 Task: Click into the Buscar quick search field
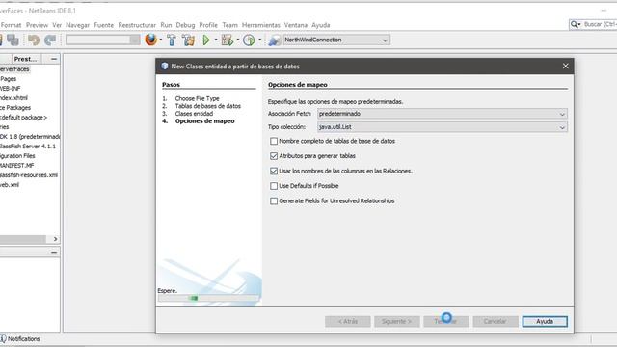(x=600, y=25)
